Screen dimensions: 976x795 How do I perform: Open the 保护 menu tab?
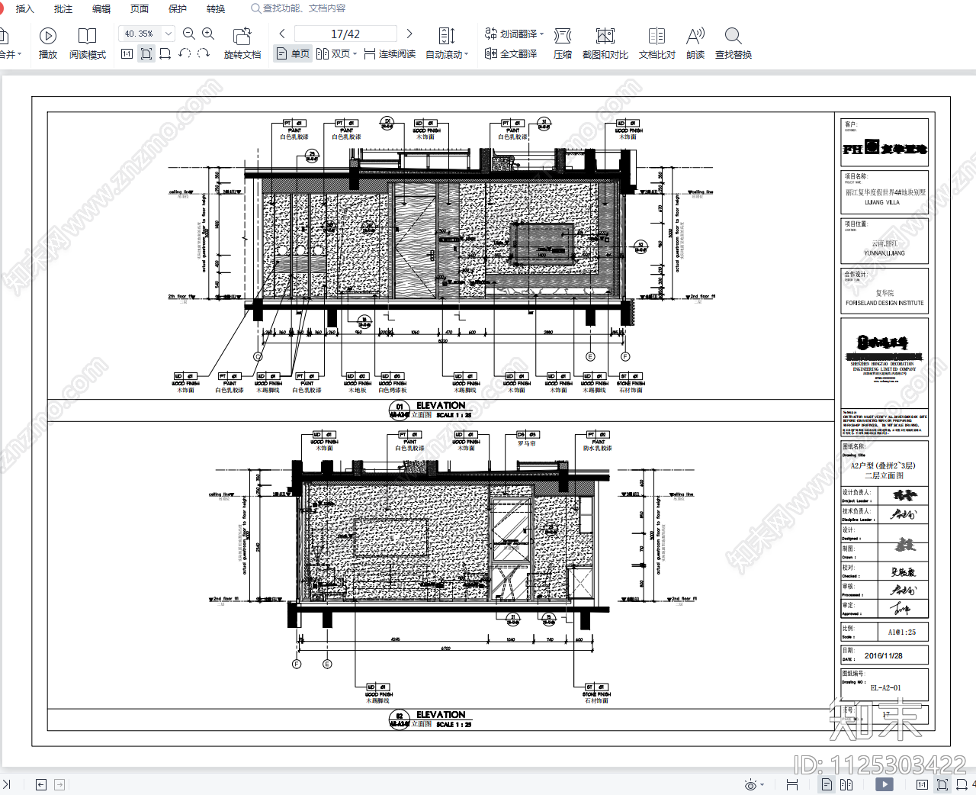(178, 9)
